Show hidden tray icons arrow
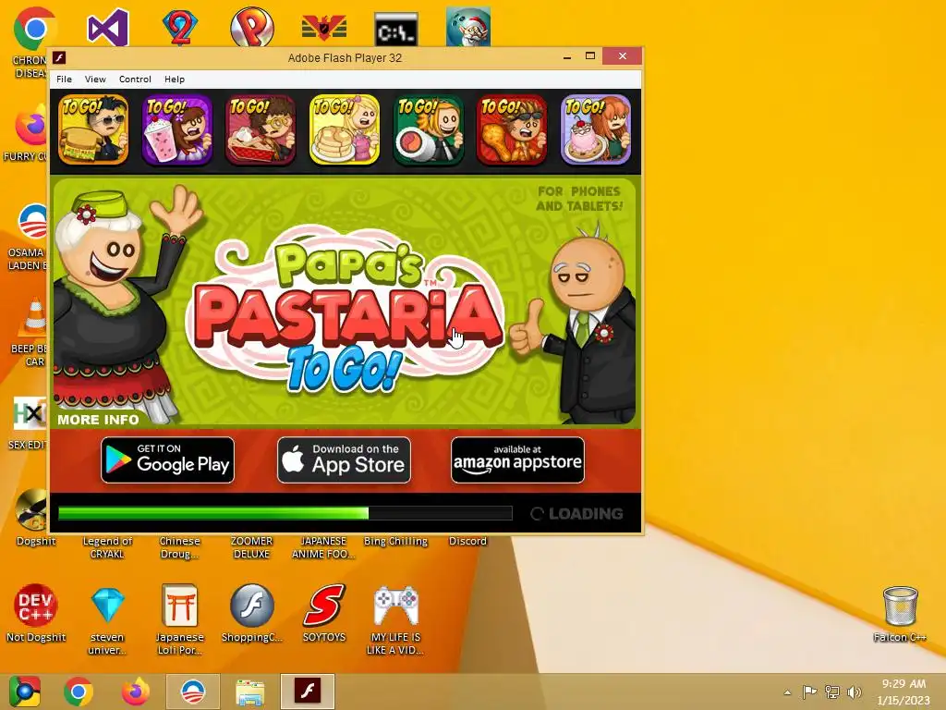Image resolution: width=946 pixels, height=710 pixels. 787,692
